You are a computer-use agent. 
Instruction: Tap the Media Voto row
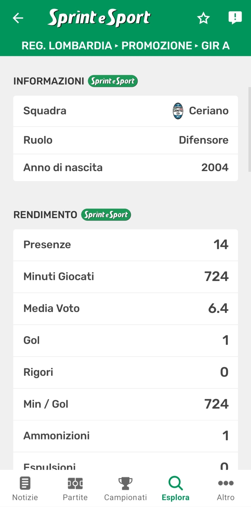[x=125, y=308]
